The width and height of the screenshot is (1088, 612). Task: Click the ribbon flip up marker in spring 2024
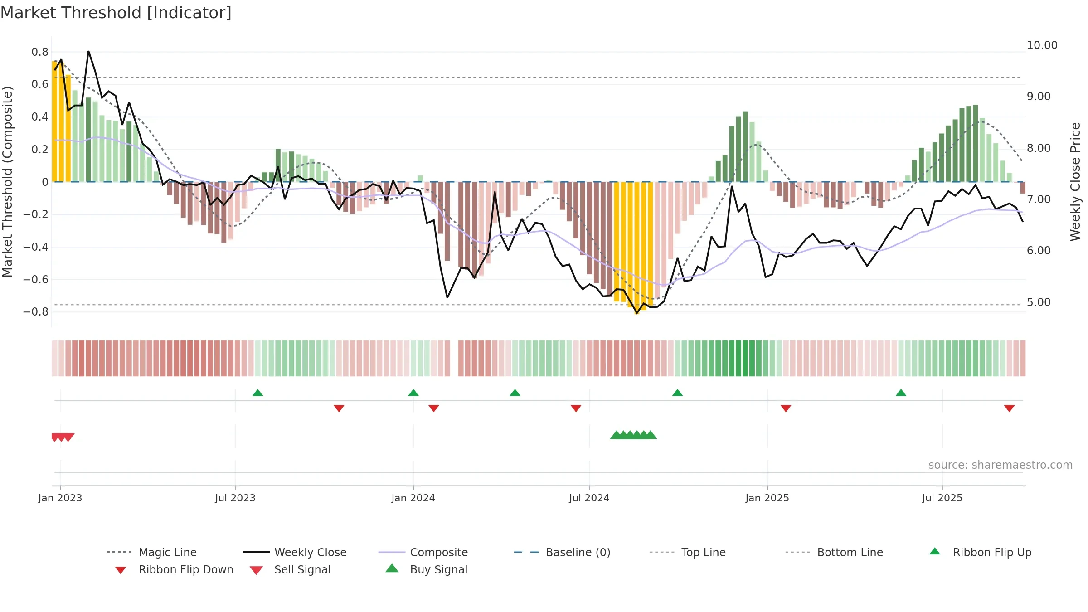tap(515, 393)
